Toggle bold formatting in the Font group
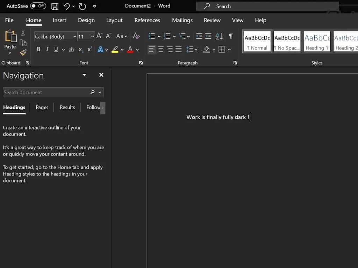Image resolution: width=358 pixels, height=268 pixels. point(38,49)
